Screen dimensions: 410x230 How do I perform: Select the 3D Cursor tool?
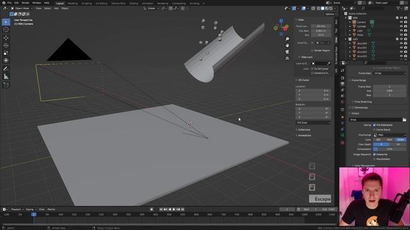[x=6, y=30]
